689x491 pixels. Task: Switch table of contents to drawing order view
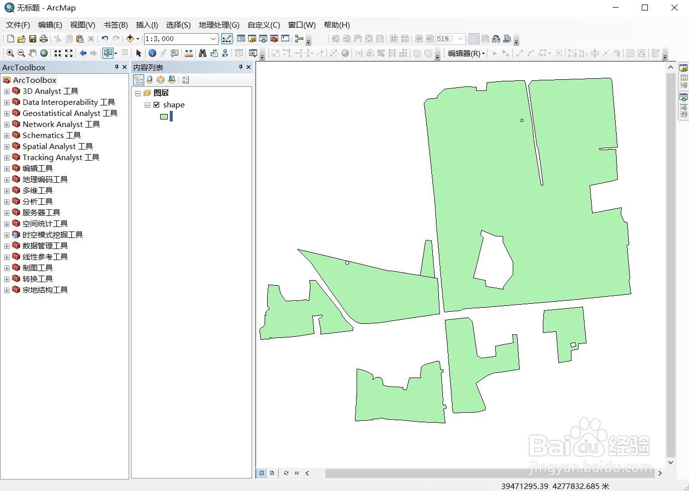tap(138, 80)
